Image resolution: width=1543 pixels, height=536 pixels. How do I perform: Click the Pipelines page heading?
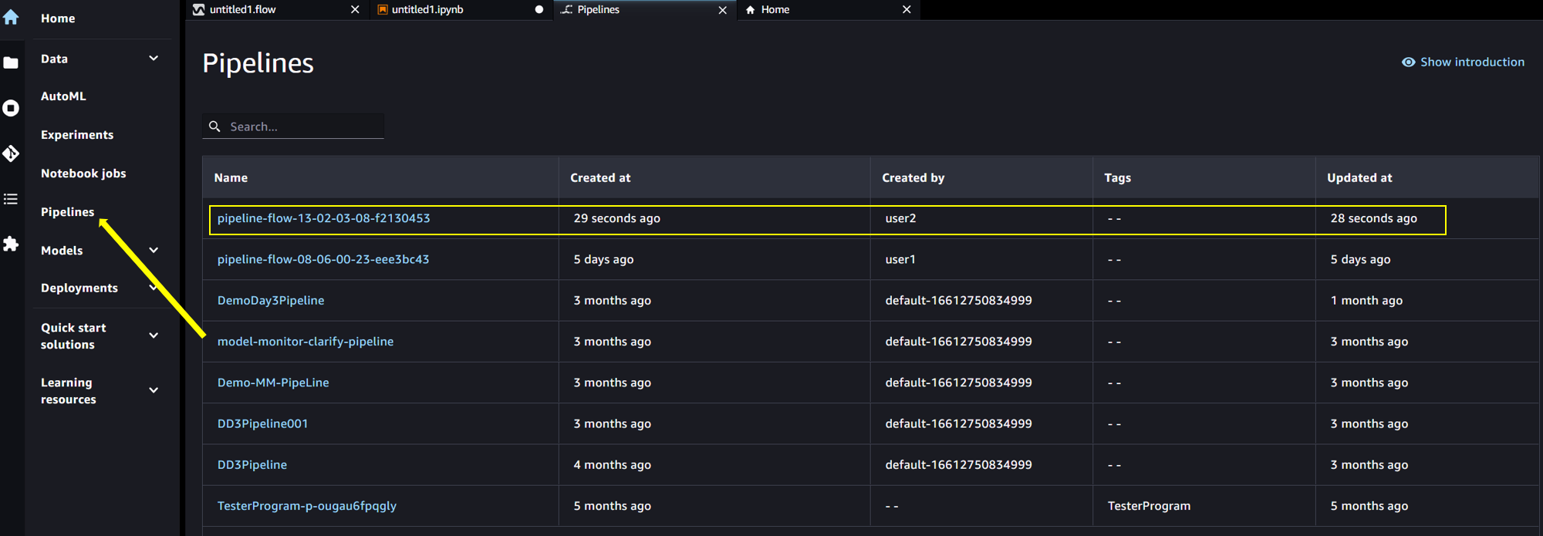click(258, 63)
